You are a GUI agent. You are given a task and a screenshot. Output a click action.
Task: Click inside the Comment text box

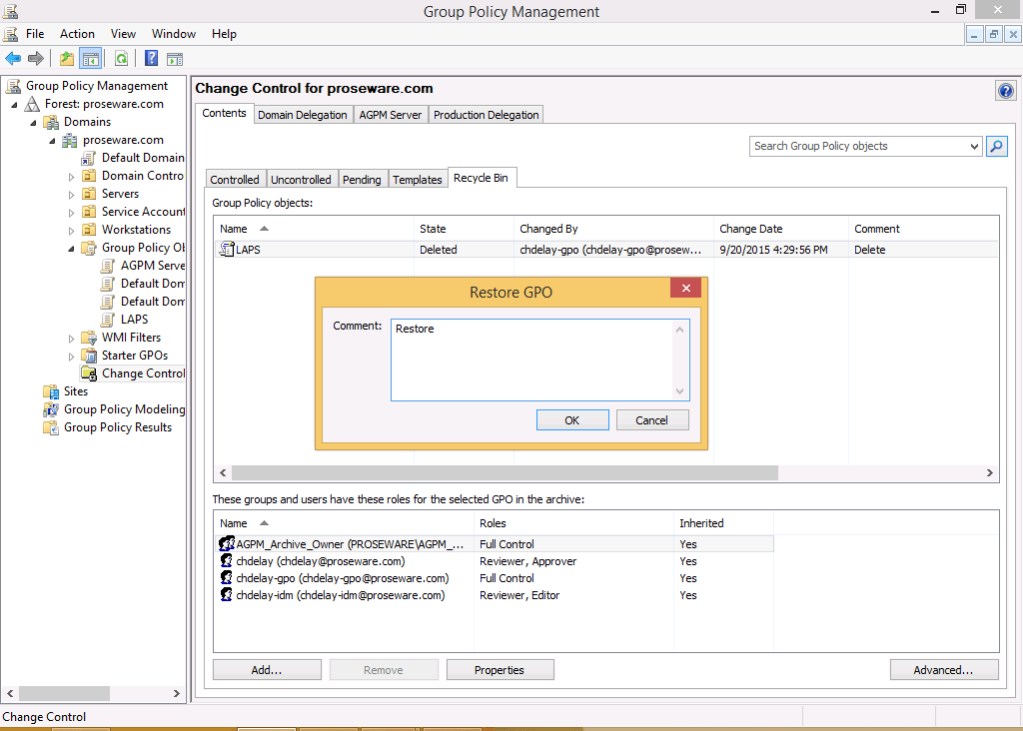[x=532, y=360]
